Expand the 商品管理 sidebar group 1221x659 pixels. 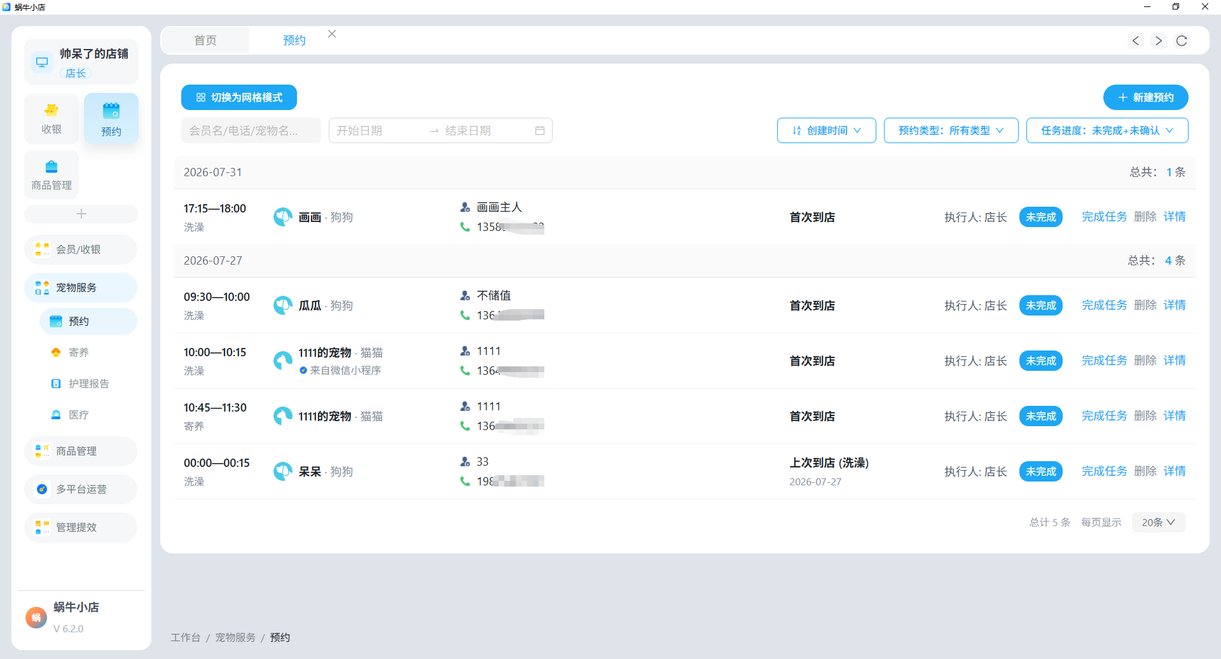(x=81, y=451)
